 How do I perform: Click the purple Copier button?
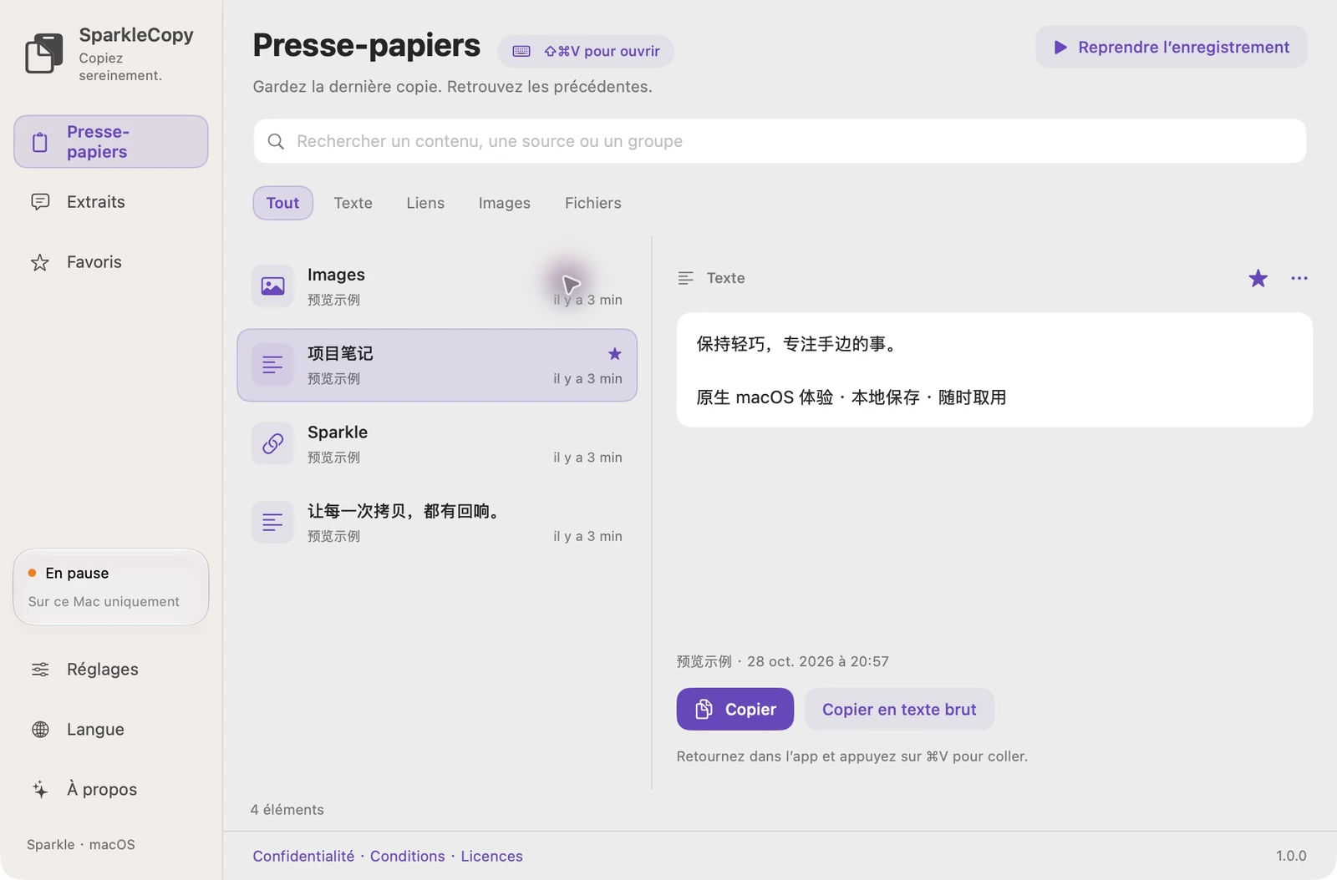tap(735, 709)
